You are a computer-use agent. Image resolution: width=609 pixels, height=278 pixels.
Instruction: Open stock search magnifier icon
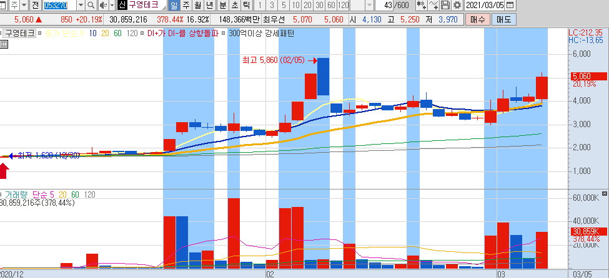[91, 6]
